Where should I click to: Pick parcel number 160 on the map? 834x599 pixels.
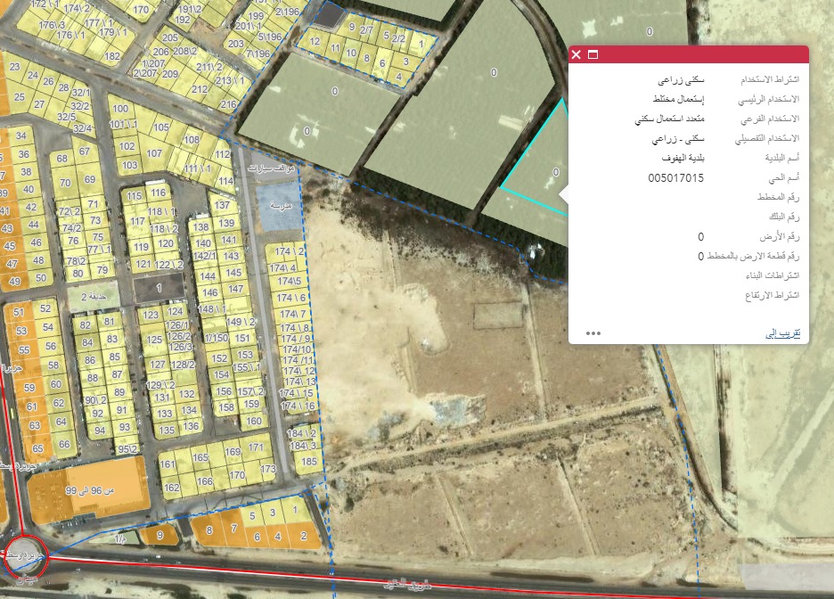(x=254, y=421)
